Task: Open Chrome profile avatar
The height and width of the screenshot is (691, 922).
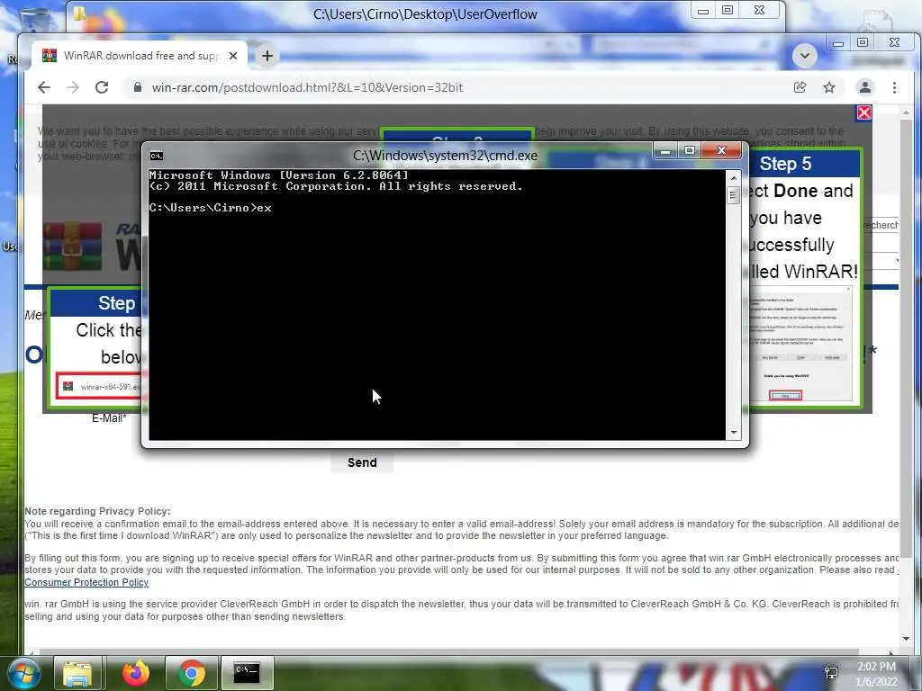Action: 865,87
